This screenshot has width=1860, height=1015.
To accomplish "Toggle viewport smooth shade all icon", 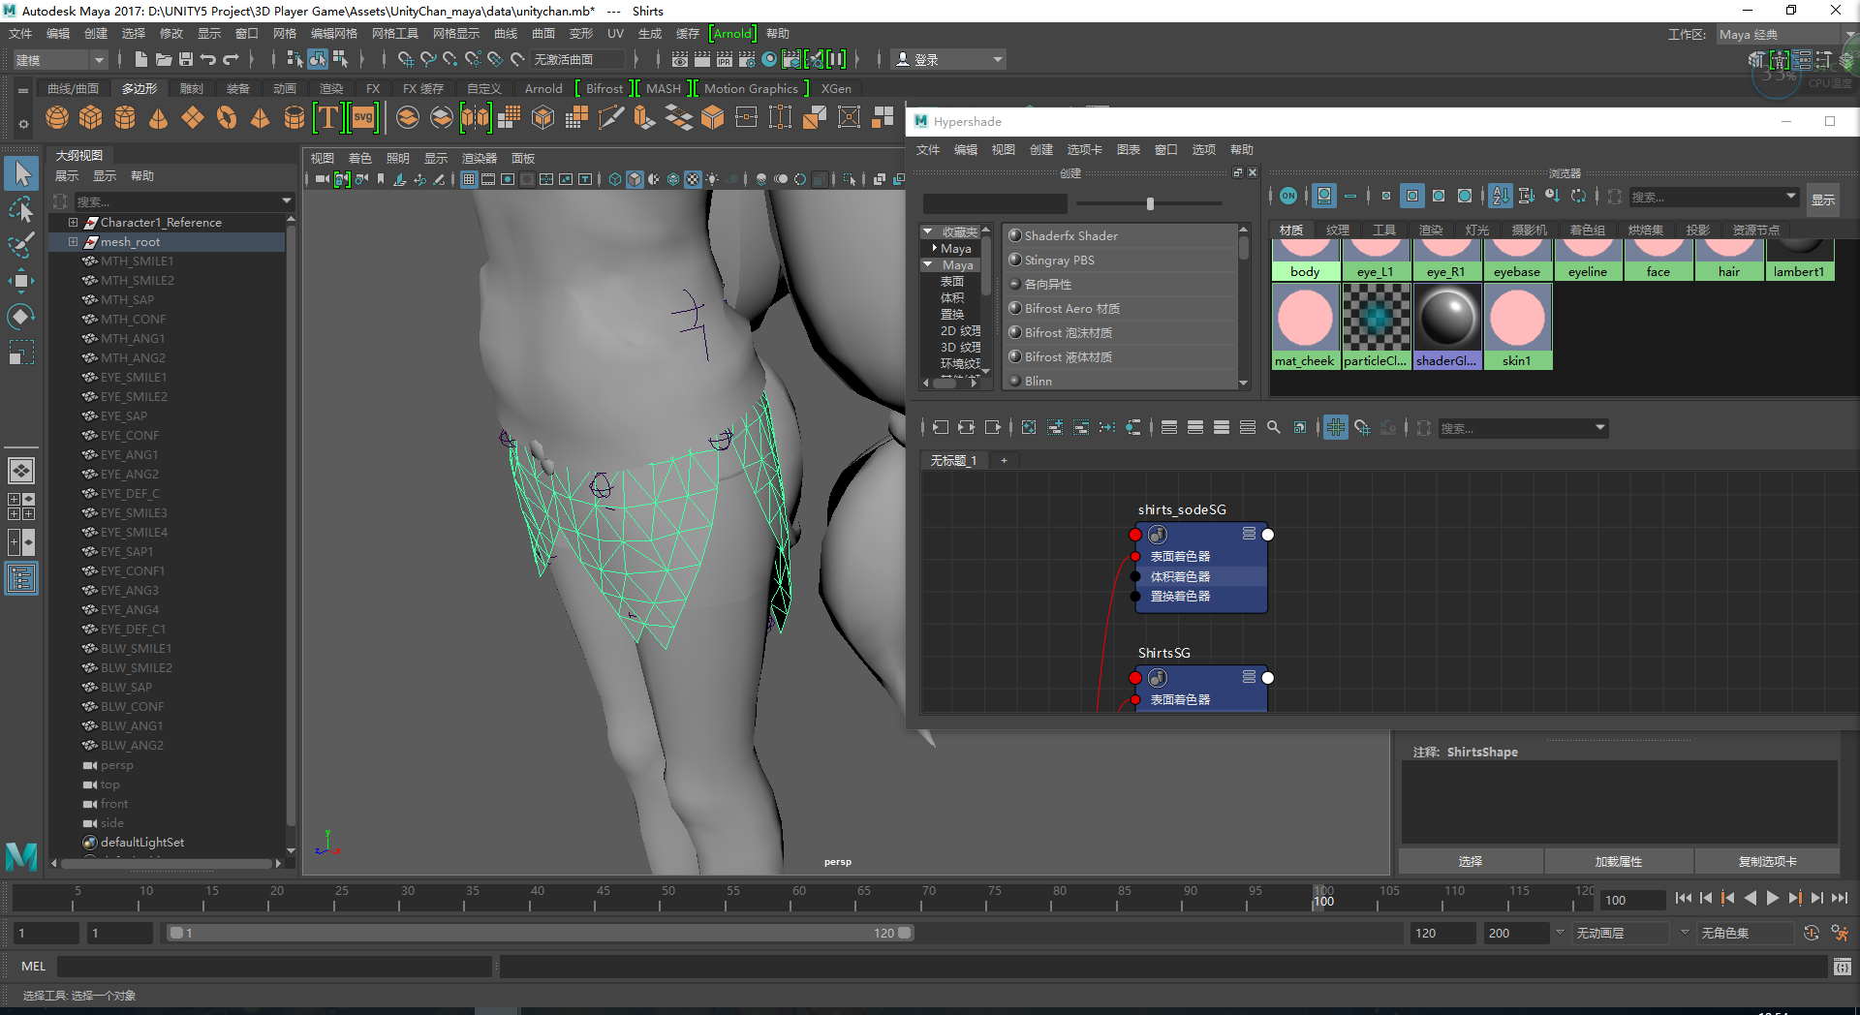I will tap(635, 179).
